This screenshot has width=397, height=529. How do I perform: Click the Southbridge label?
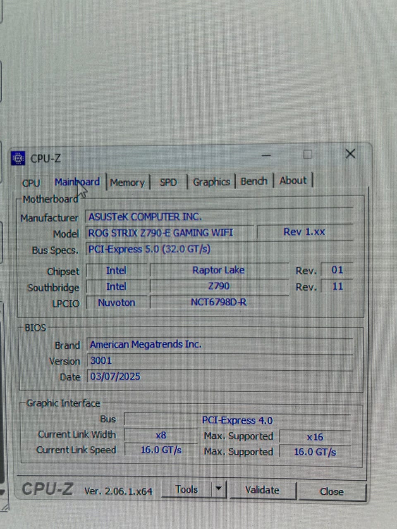tap(53, 288)
